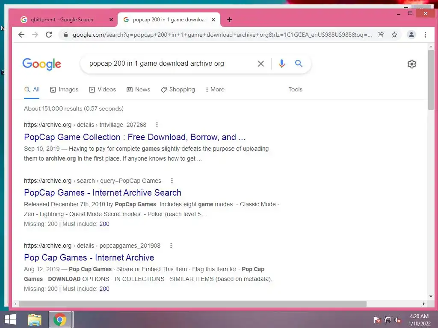Viewport: 438px width, 328px height.
Task: Submit the search with the magnifier icon
Action: (299, 64)
